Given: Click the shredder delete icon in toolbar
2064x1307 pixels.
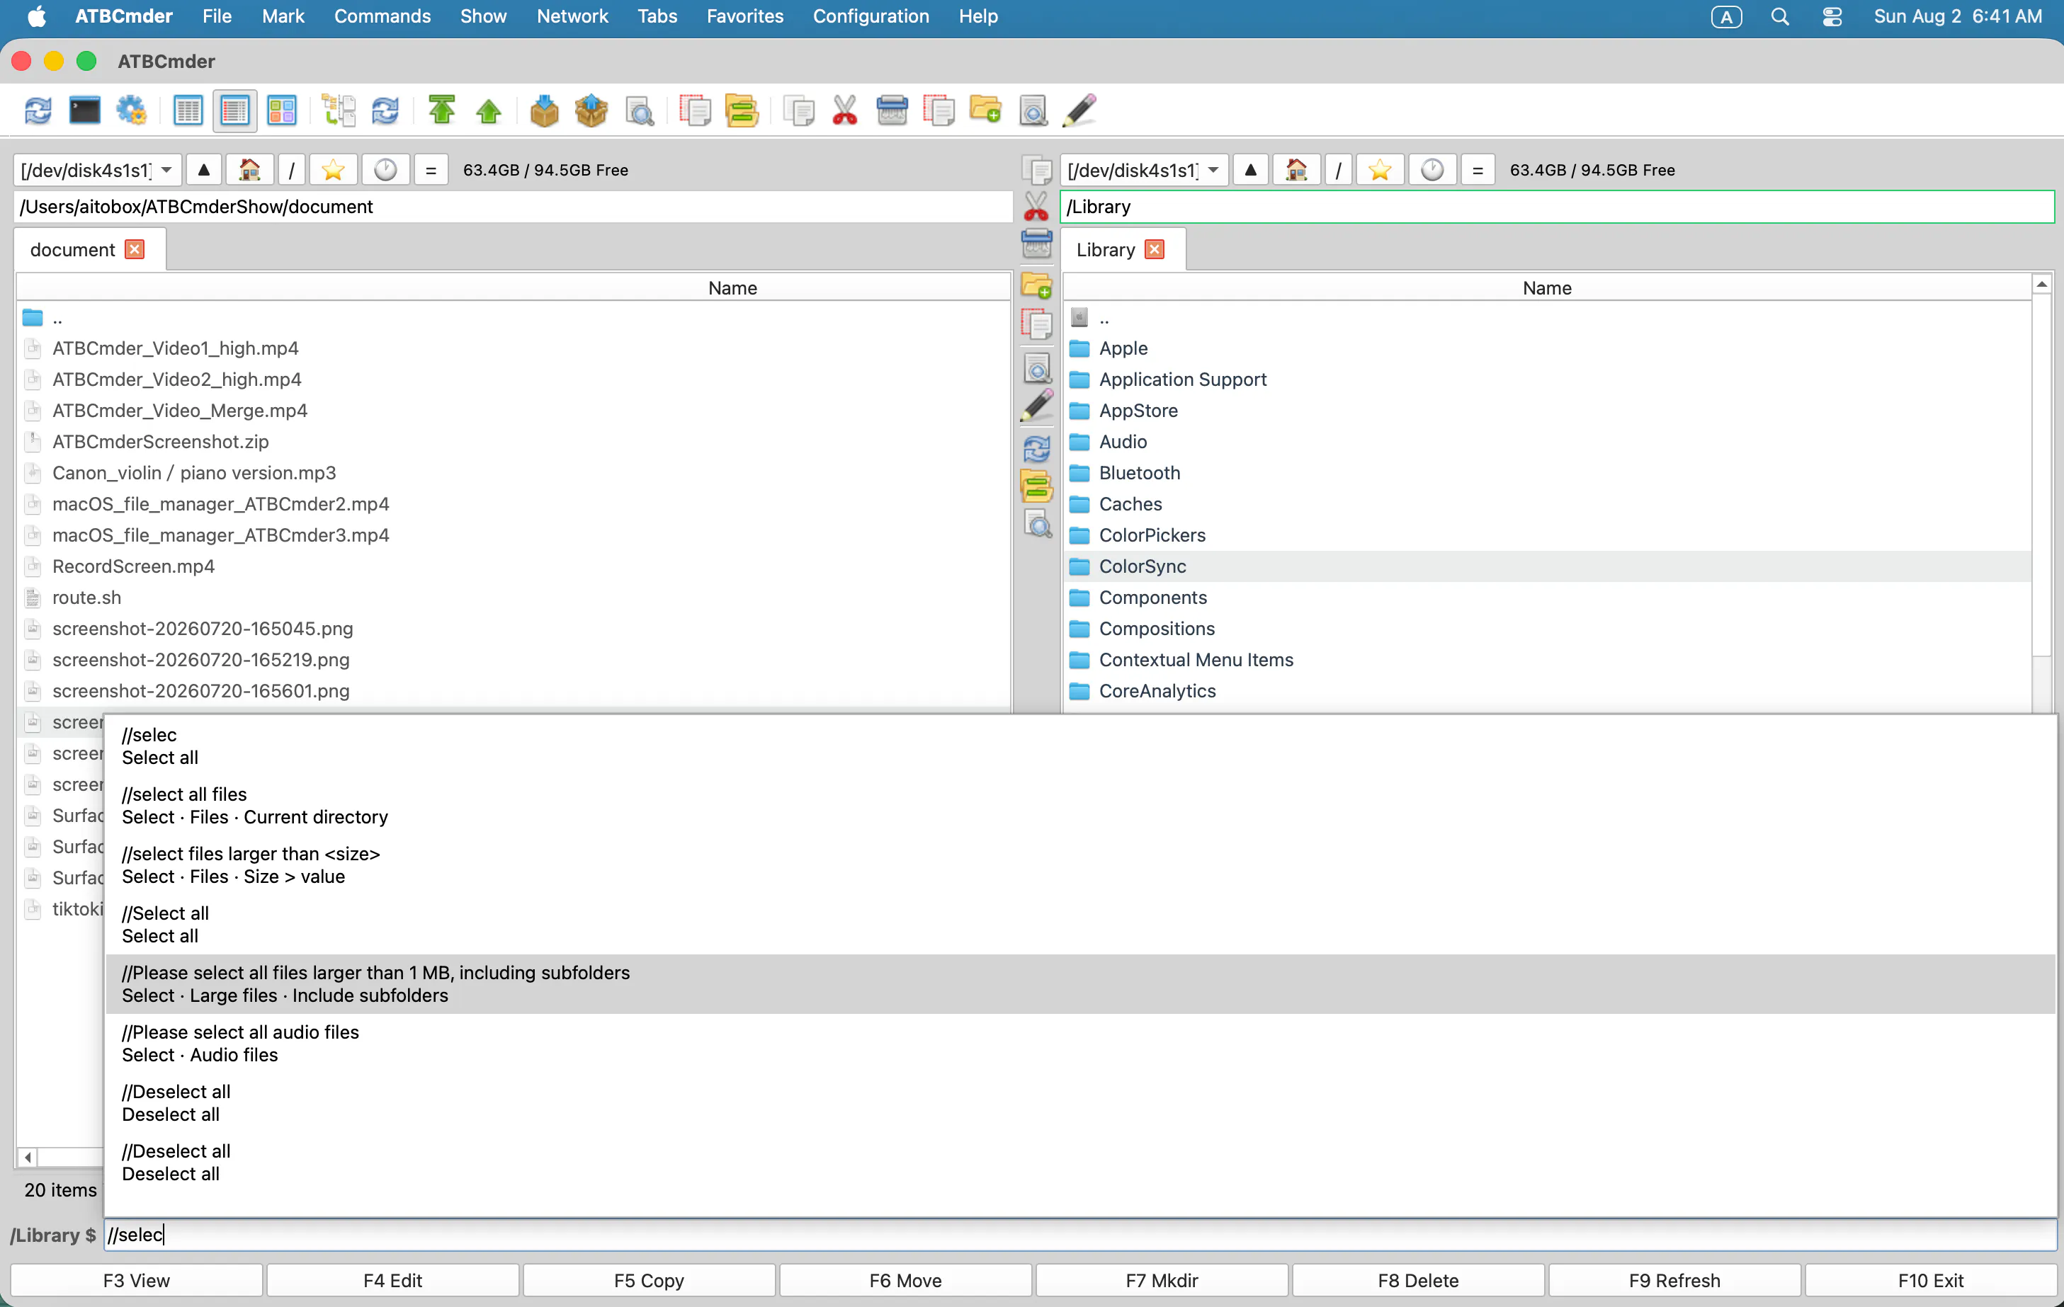Looking at the screenshot, I should click(x=892, y=111).
